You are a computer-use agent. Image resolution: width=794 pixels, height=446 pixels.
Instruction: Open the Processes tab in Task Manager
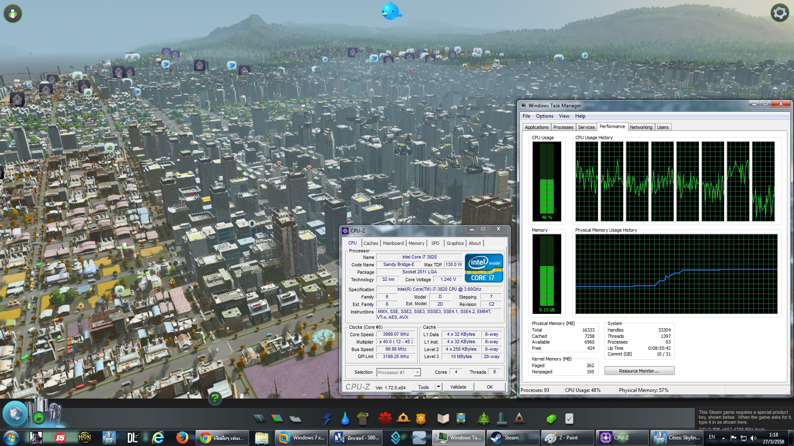point(563,127)
